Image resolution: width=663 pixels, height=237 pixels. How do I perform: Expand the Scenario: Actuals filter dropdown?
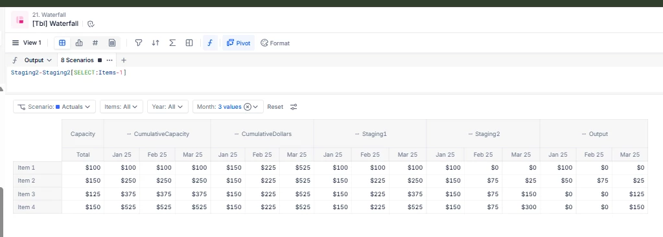tap(54, 106)
